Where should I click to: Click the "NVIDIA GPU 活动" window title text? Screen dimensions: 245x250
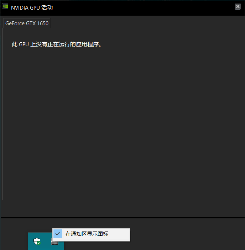tap(32, 7)
